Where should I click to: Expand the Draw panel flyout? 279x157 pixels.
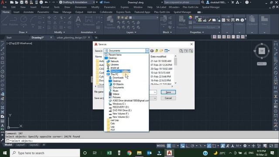tap(23, 32)
